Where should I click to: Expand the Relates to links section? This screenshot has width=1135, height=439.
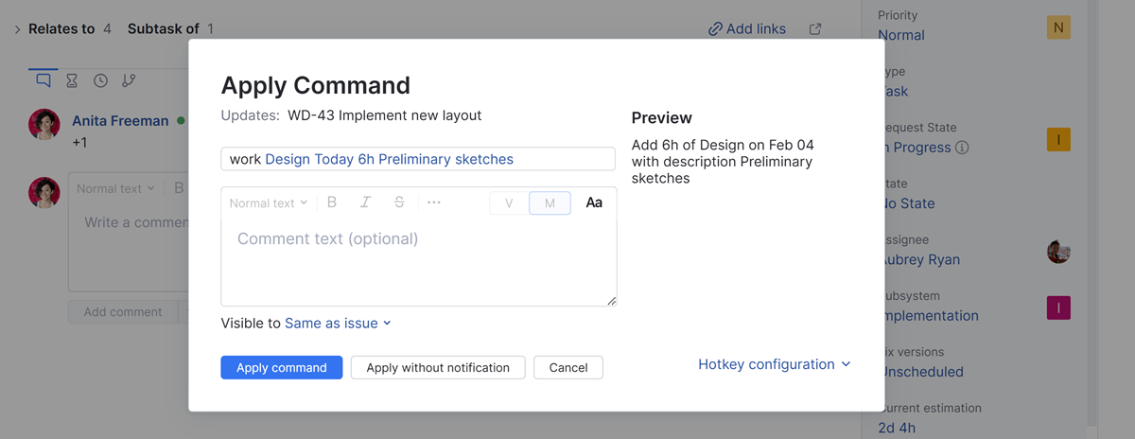[x=17, y=29]
